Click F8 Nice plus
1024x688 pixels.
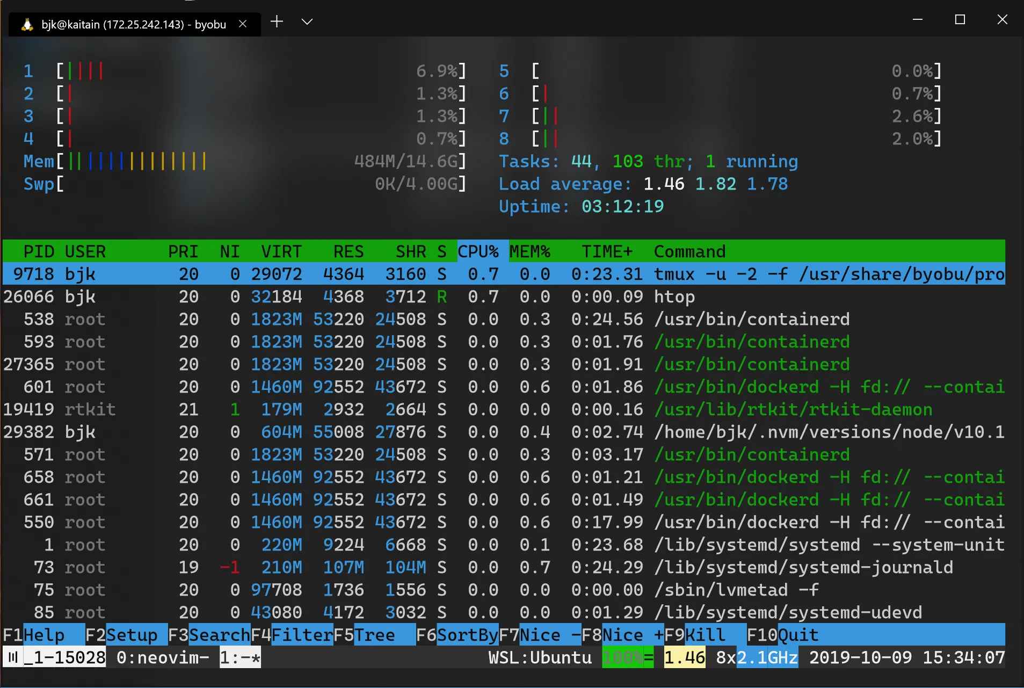623,635
